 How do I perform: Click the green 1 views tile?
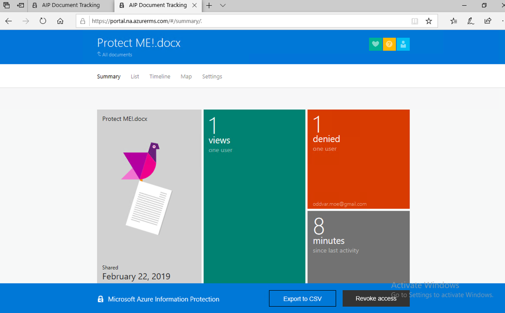[255, 196]
